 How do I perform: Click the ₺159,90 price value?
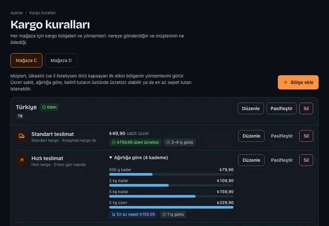[225, 192]
